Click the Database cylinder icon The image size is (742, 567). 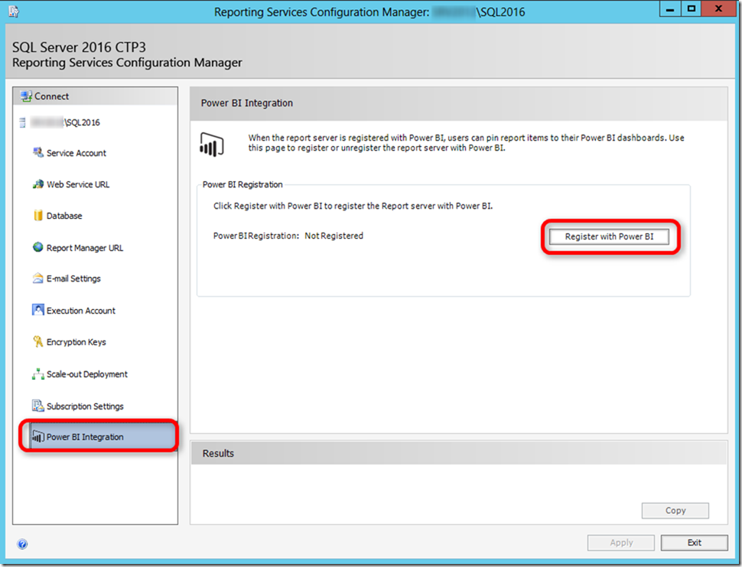pos(37,215)
